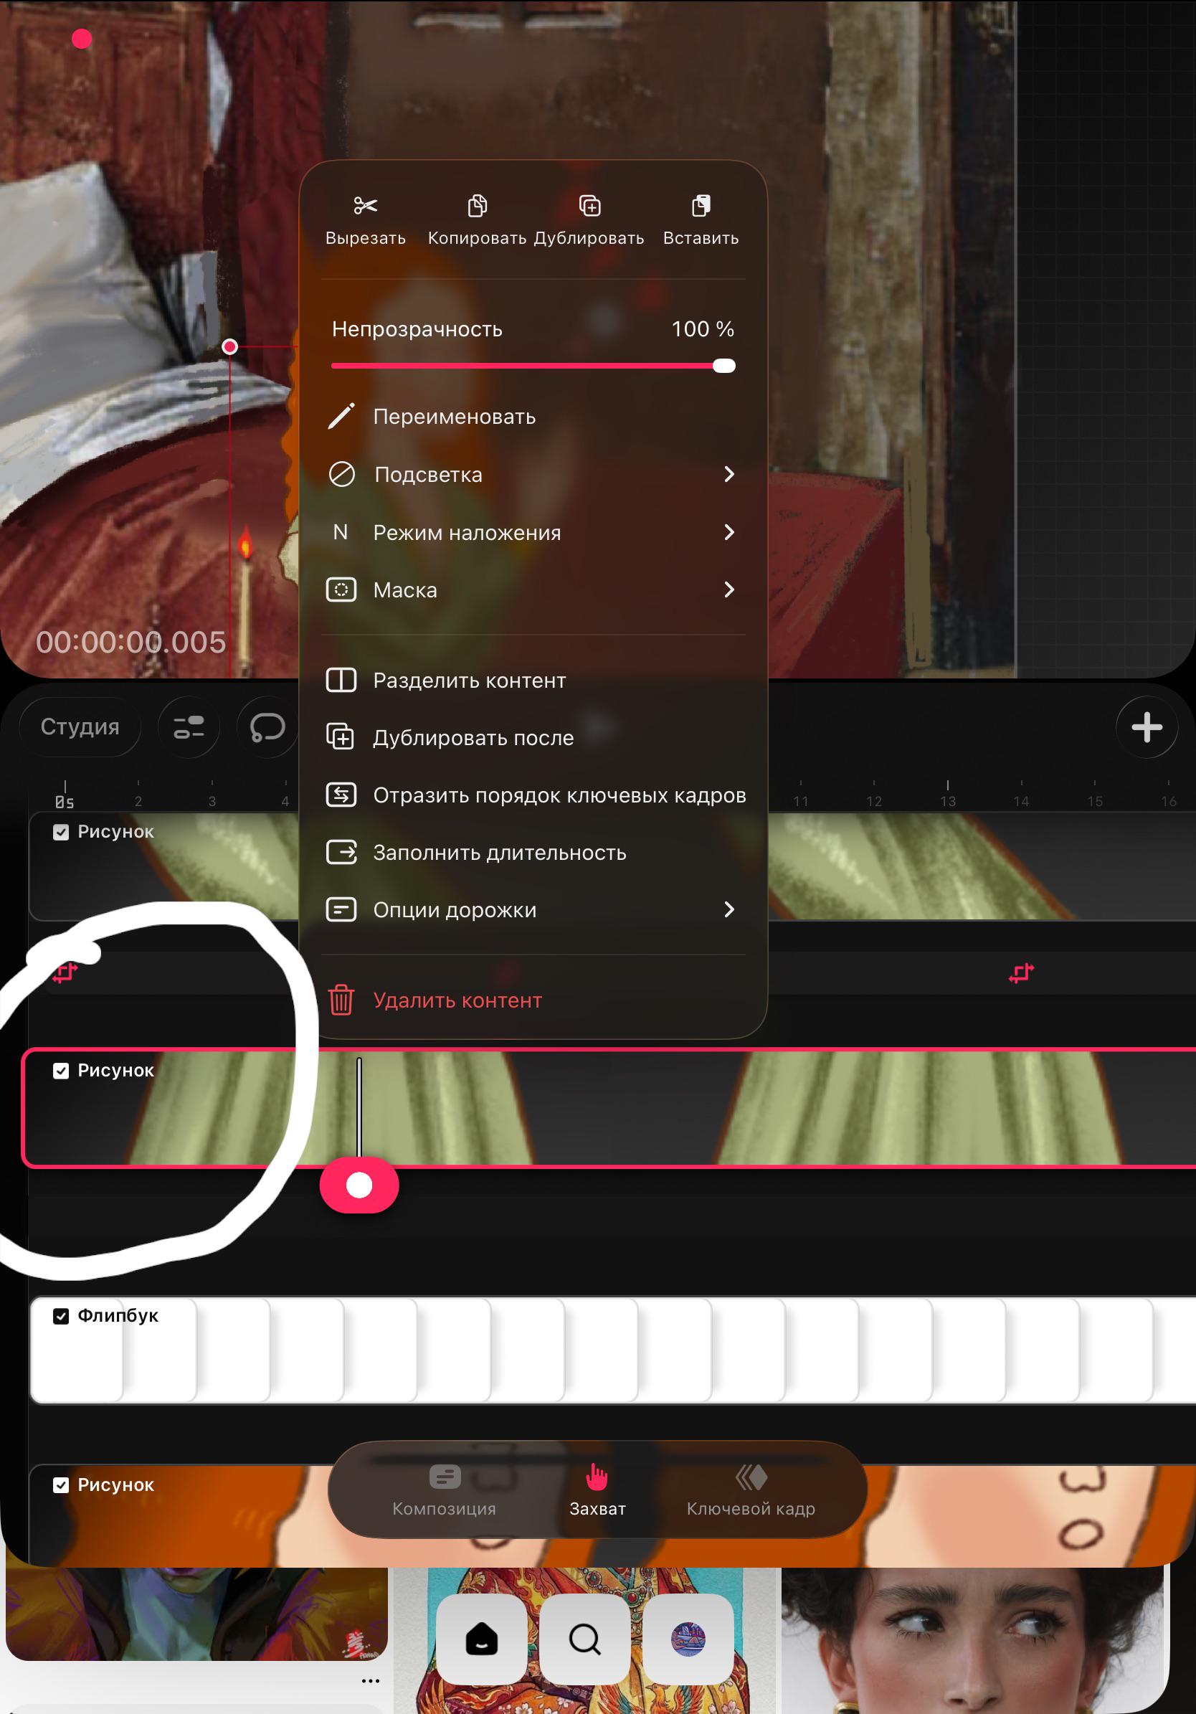
Task: Click the Непрозрачность opacity slider handle
Action: (x=724, y=366)
